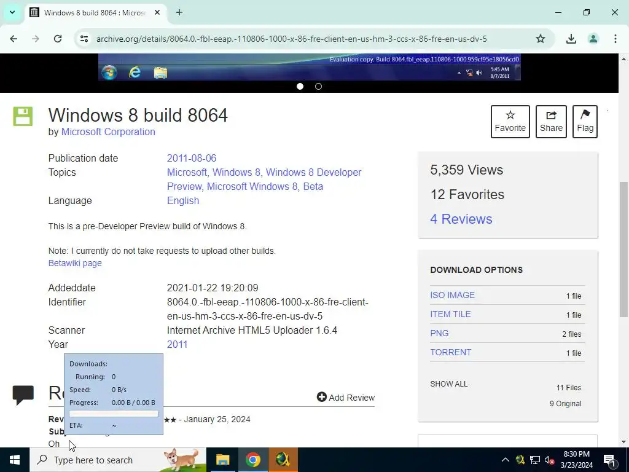Open the Microsoft topic link
The height and width of the screenshot is (472, 629).
(187, 172)
